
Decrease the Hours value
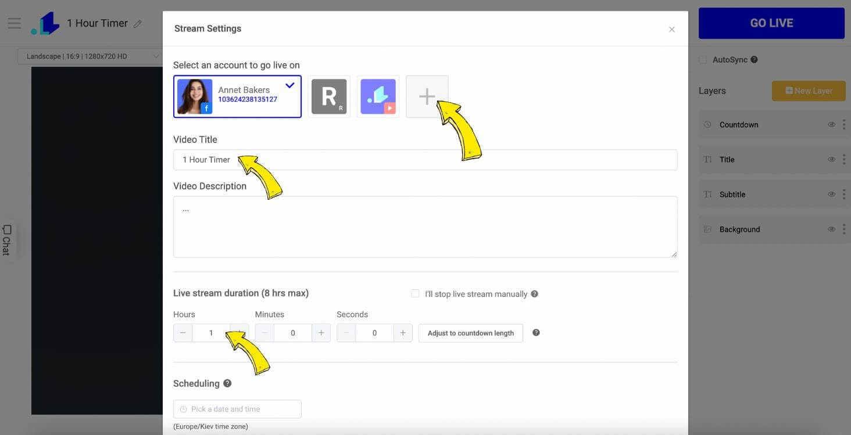[183, 333]
